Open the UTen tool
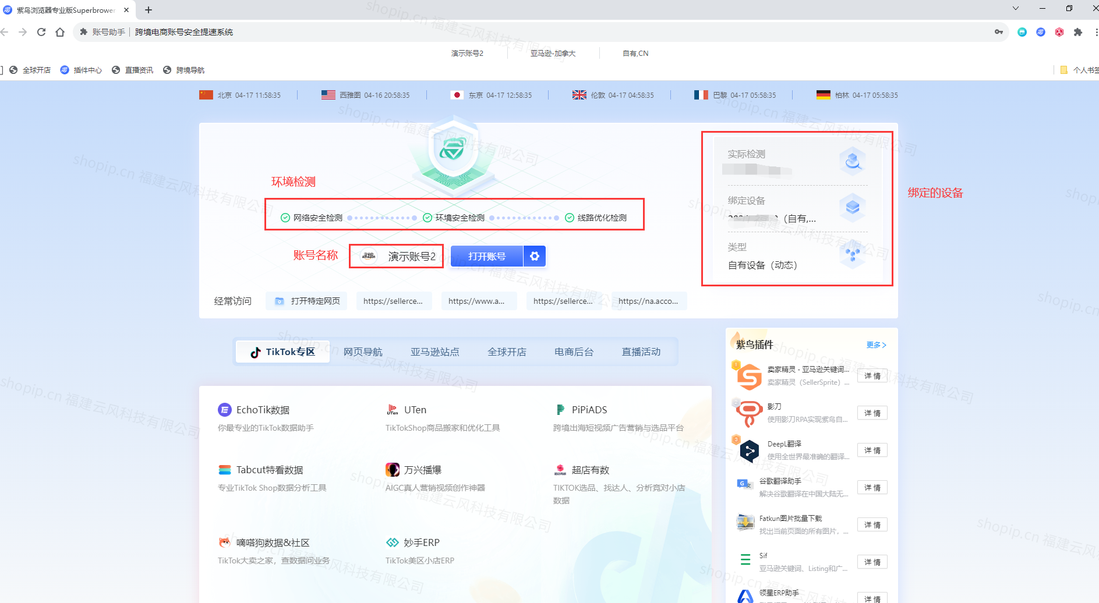 [x=406, y=410]
